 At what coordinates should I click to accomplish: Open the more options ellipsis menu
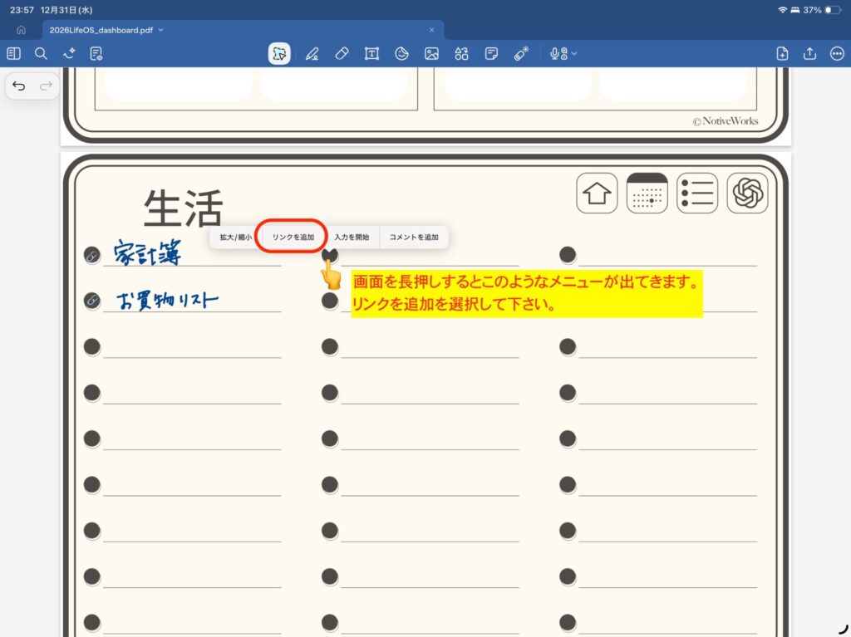point(837,54)
